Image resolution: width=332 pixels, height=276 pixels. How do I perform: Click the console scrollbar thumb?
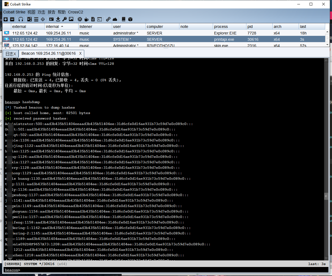(326, 196)
